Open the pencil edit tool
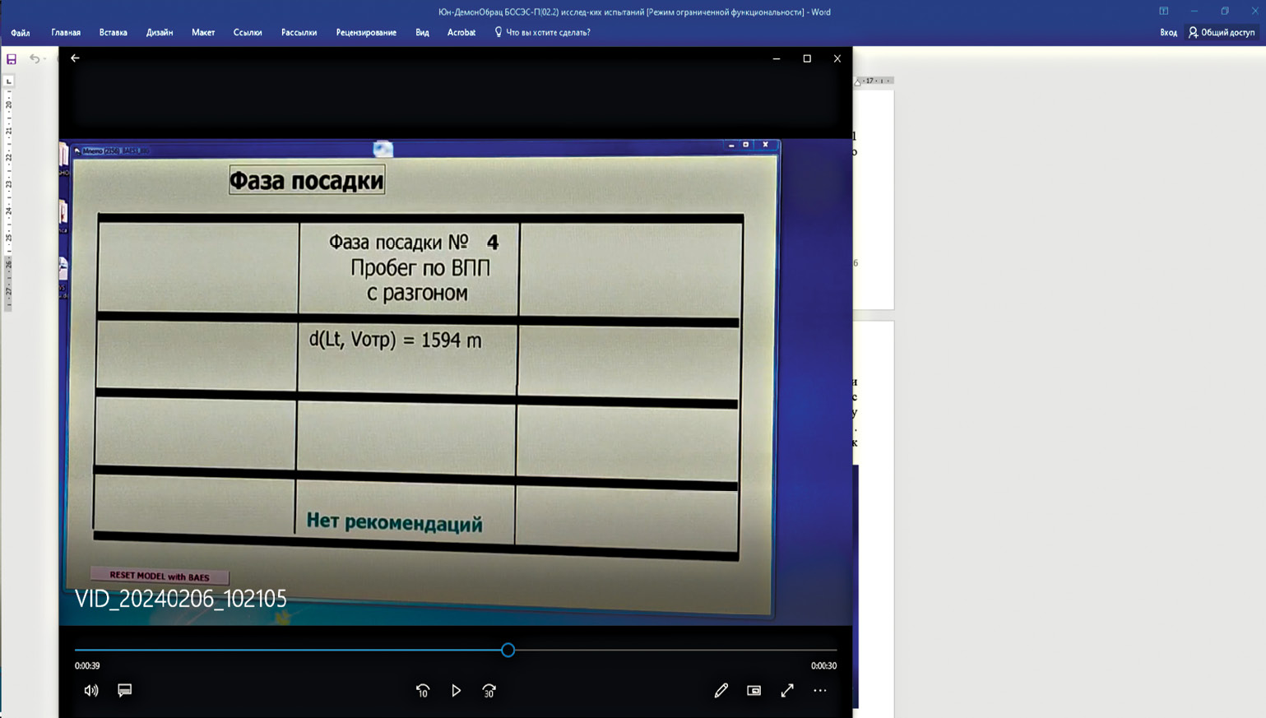Image resolution: width=1266 pixels, height=718 pixels. (721, 691)
